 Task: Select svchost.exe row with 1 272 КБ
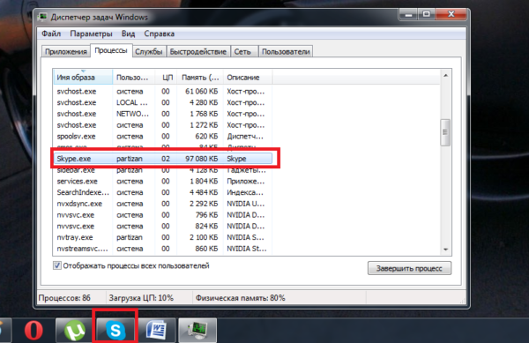tap(163, 125)
